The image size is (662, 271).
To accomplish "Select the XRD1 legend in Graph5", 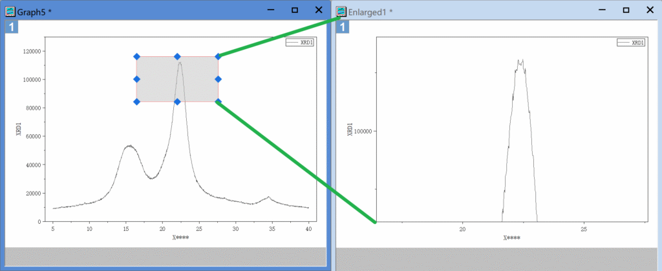I will pyautogui.click(x=299, y=43).
